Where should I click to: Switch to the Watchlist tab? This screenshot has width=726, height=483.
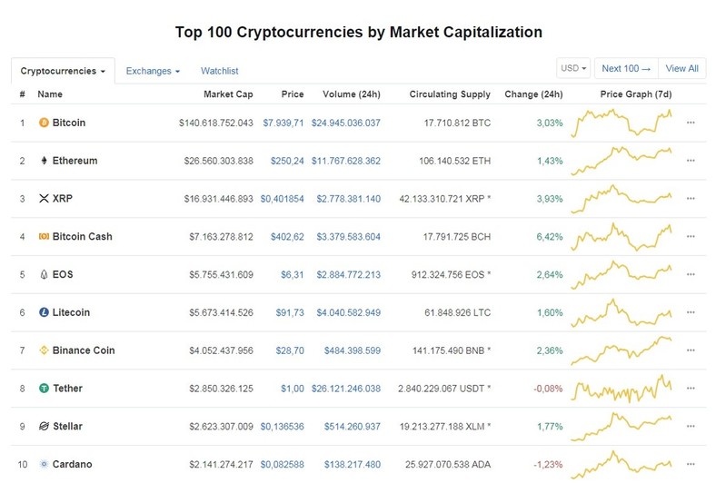click(x=220, y=71)
